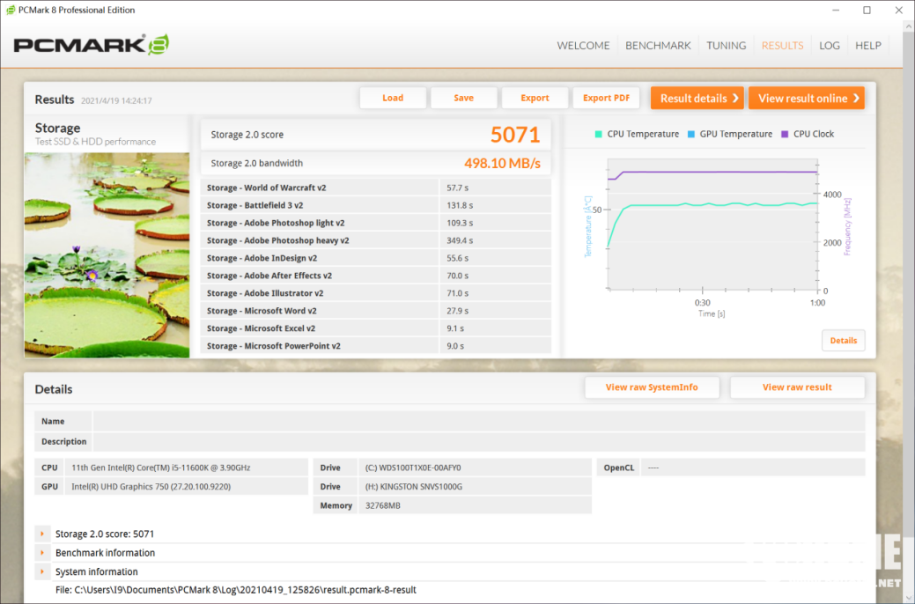
Task: Open Result details
Action: coord(697,98)
